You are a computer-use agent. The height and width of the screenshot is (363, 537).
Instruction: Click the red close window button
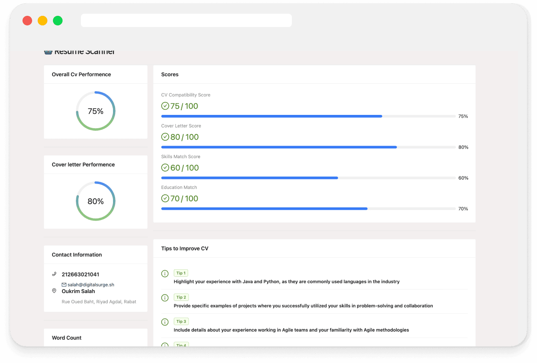click(x=28, y=20)
